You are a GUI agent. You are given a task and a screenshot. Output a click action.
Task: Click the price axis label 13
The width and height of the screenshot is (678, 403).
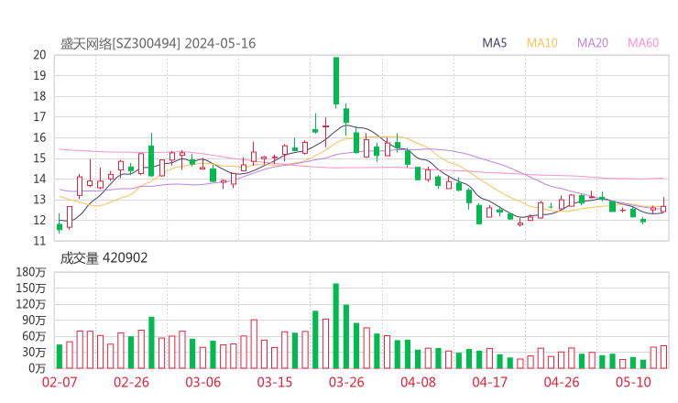pyautogui.click(x=39, y=200)
